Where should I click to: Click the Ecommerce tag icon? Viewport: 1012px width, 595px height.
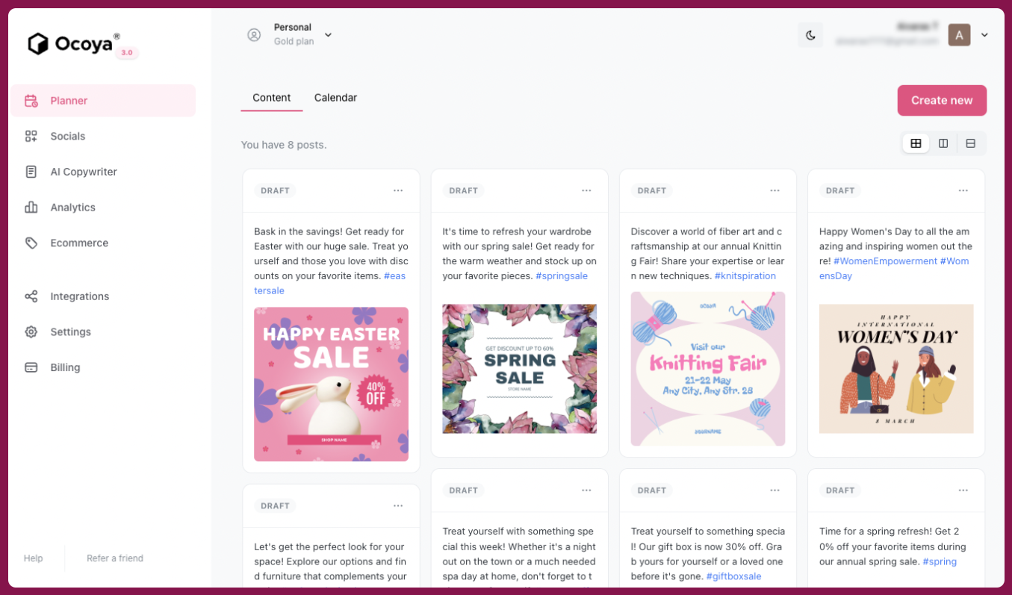coord(31,243)
